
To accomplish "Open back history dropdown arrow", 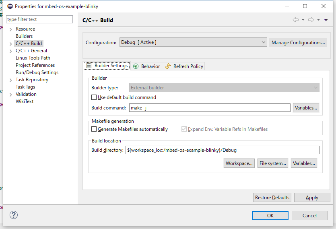I will [x=303, y=20].
